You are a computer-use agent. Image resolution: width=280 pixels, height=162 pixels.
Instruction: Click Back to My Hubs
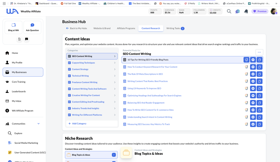76,28
